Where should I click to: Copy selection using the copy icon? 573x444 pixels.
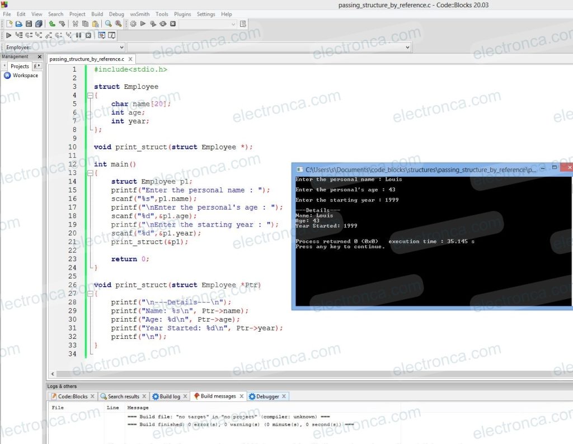tap(85, 23)
